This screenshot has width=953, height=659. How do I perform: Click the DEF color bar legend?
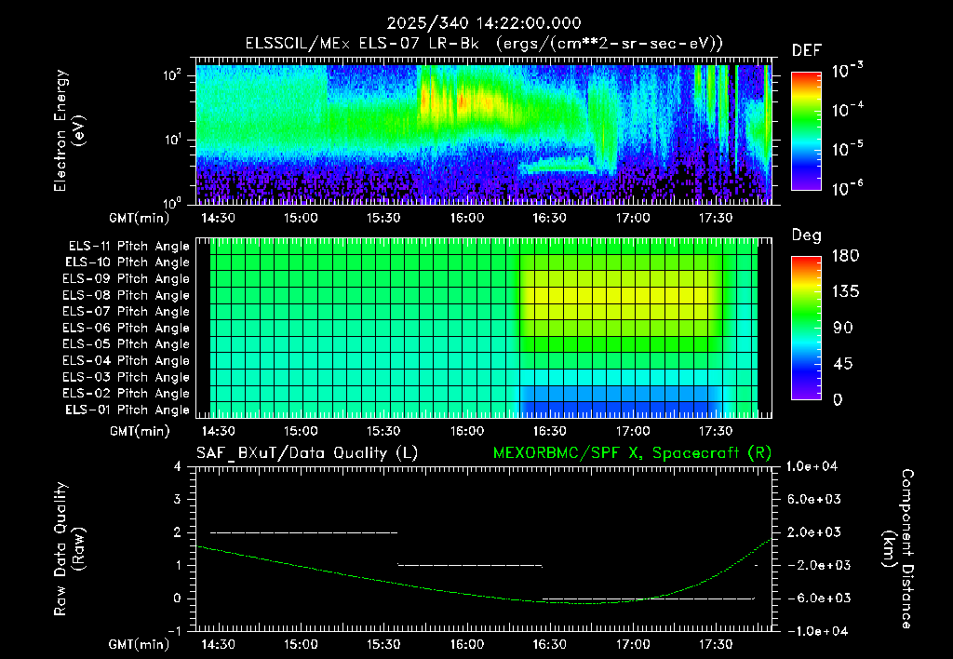806,131
